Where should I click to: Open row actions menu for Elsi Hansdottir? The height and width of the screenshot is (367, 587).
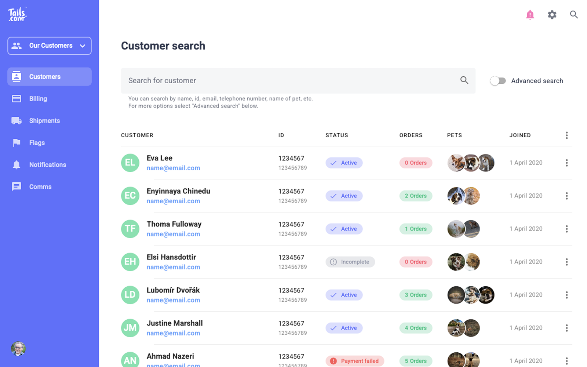coord(566,262)
